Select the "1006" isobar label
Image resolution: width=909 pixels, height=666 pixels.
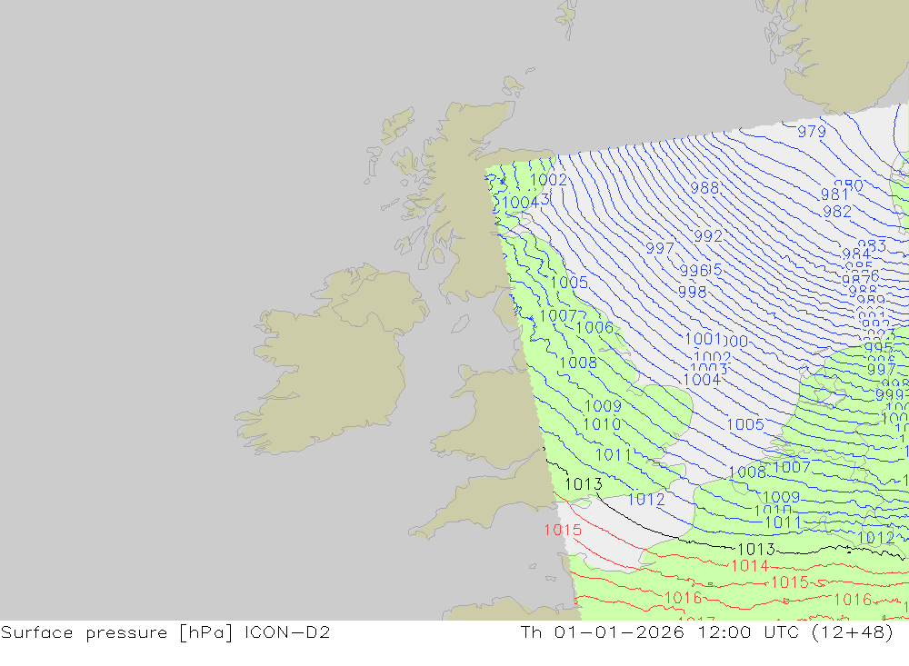pyautogui.click(x=594, y=327)
